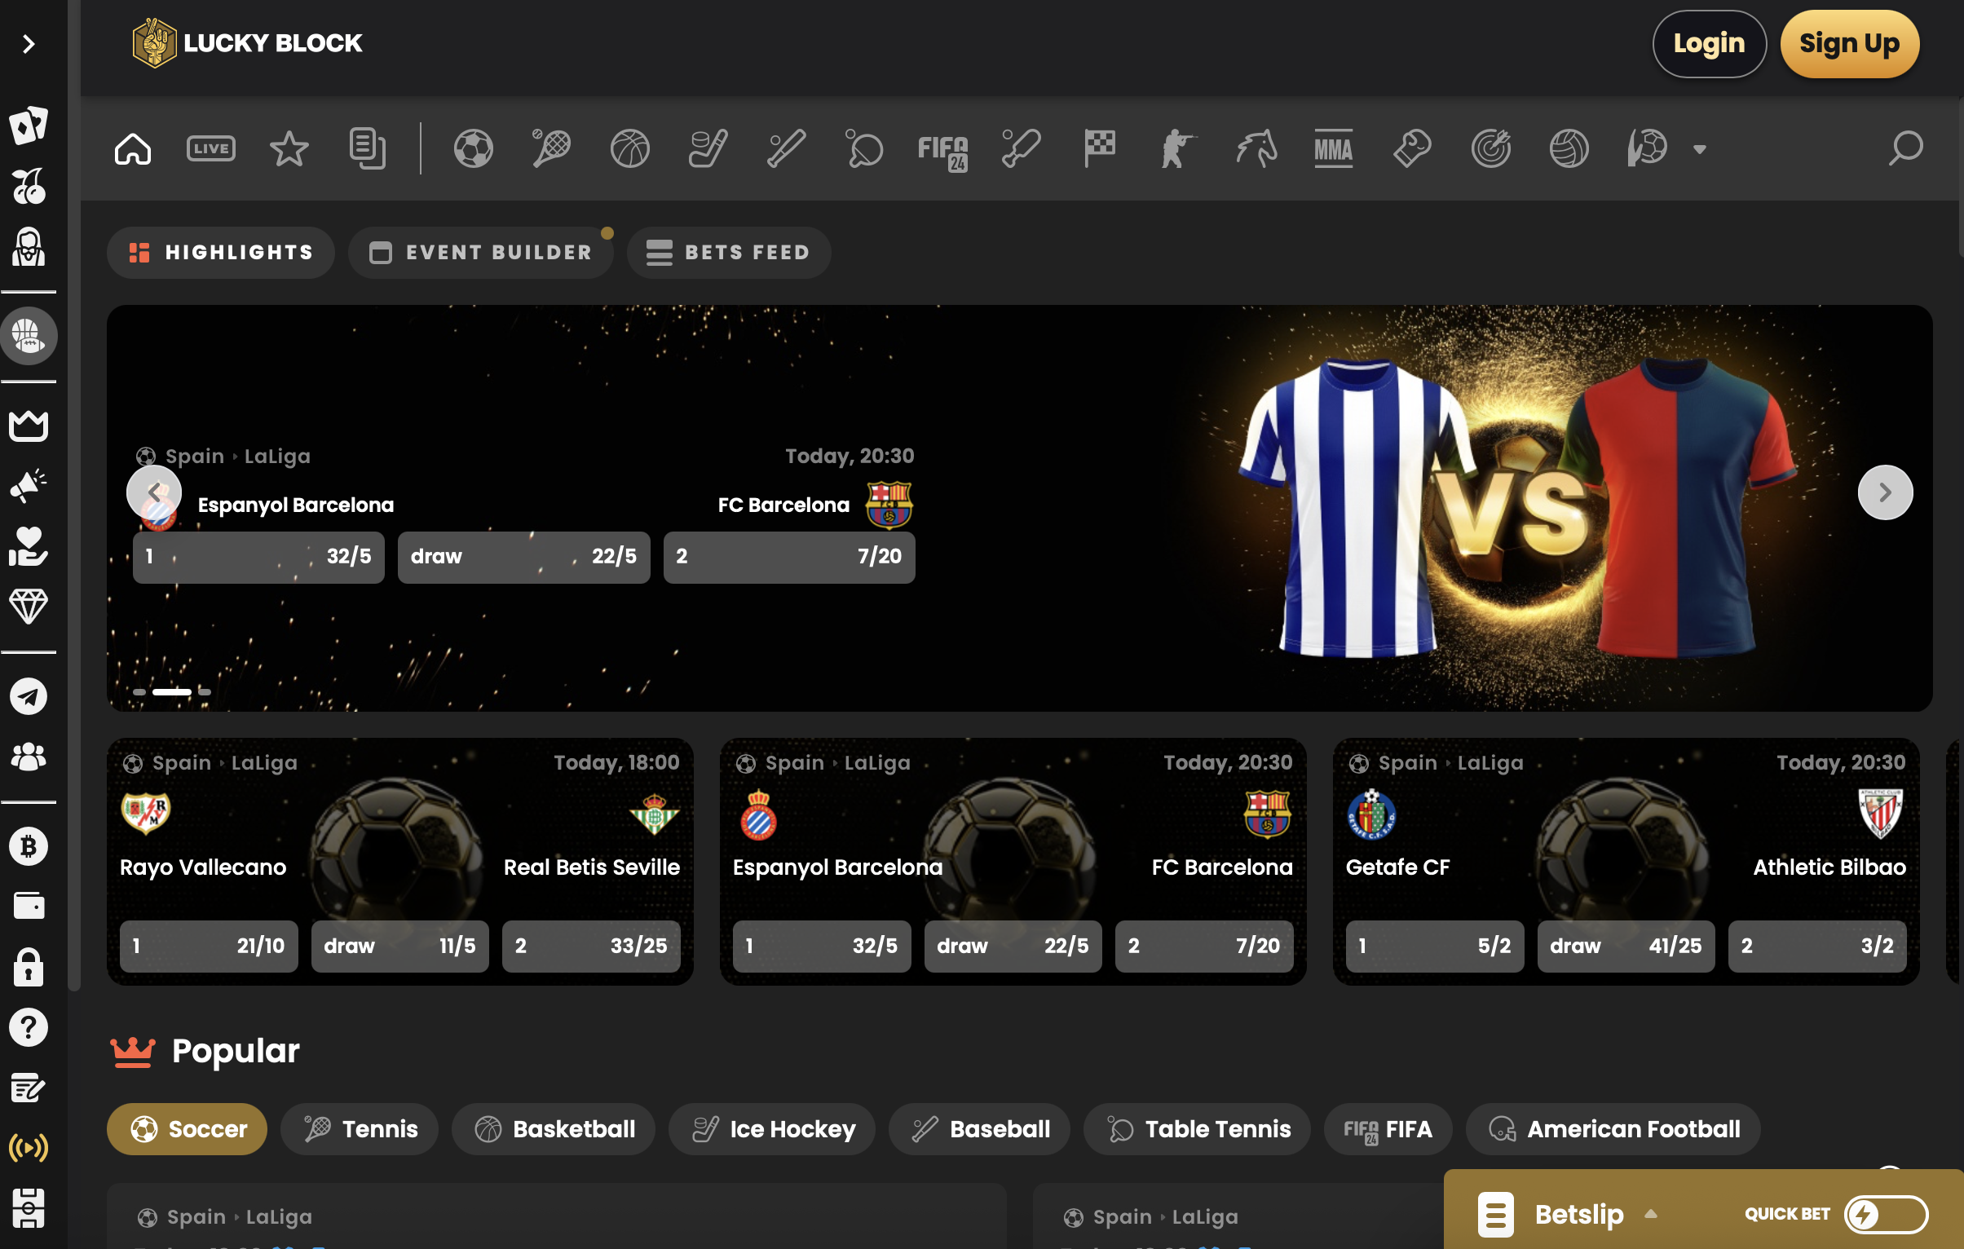This screenshot has width=1964, height=1249.
Task: Bet on Rayo Vallecano win 21/10
Action: tap(209, 947)
